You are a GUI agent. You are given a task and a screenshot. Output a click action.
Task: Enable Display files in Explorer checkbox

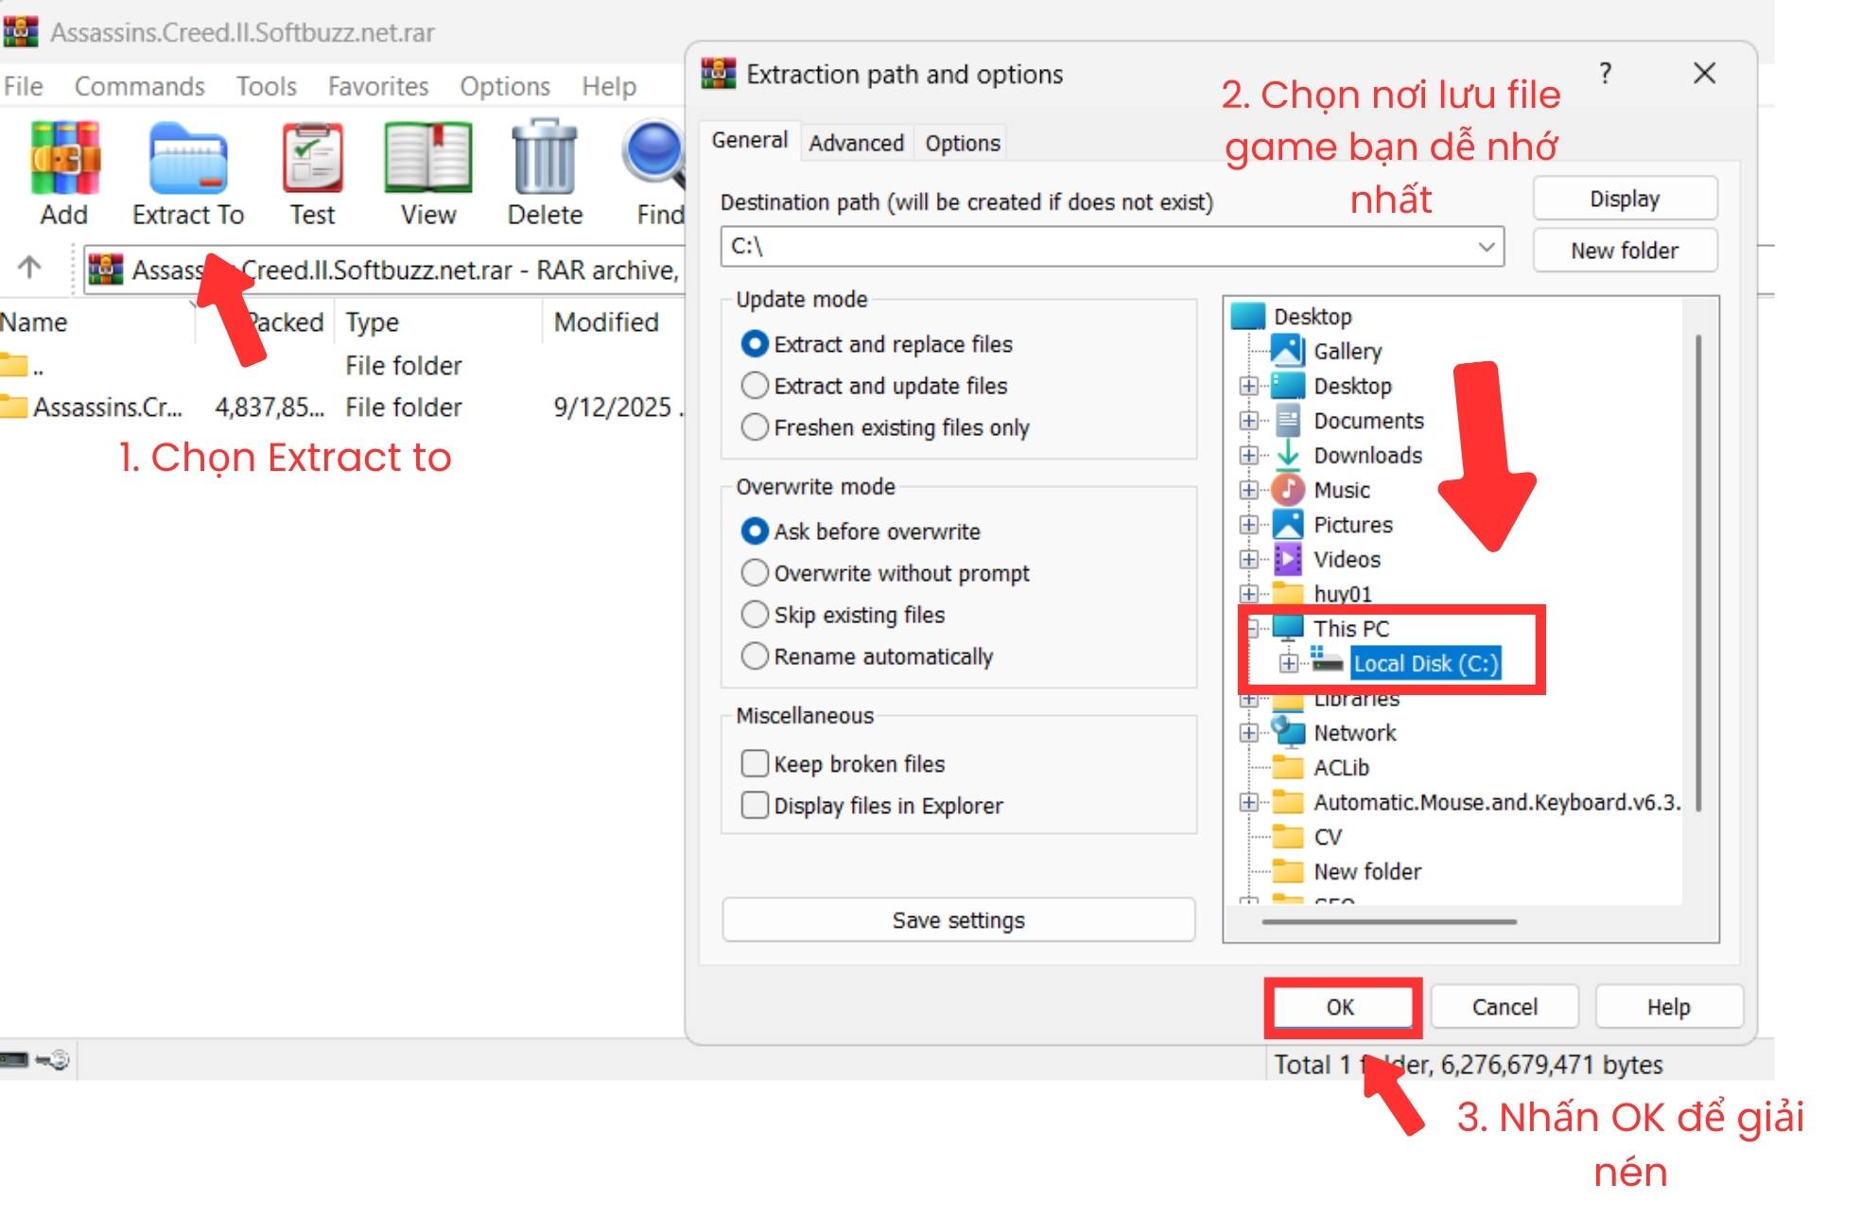[755, 805]
